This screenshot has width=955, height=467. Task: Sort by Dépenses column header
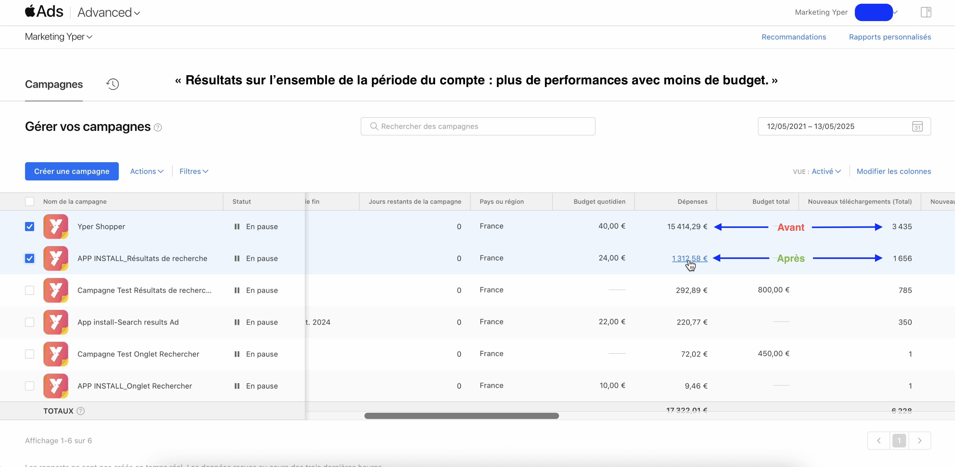692,201
